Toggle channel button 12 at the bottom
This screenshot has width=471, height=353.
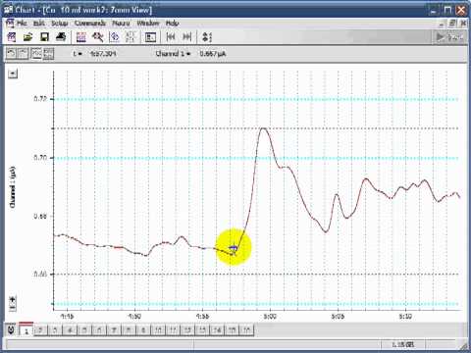(187, 330)
